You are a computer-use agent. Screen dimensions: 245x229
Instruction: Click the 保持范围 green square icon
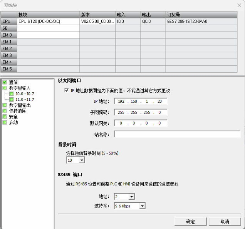[x=5, y=111]
